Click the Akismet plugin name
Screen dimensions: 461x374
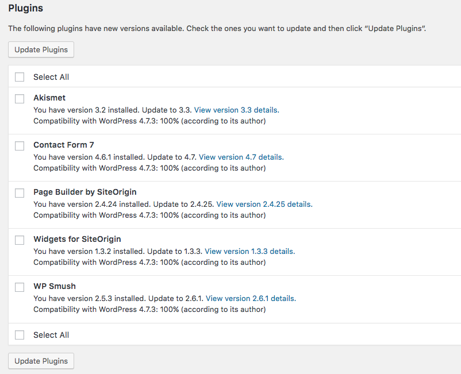[49, 98]
